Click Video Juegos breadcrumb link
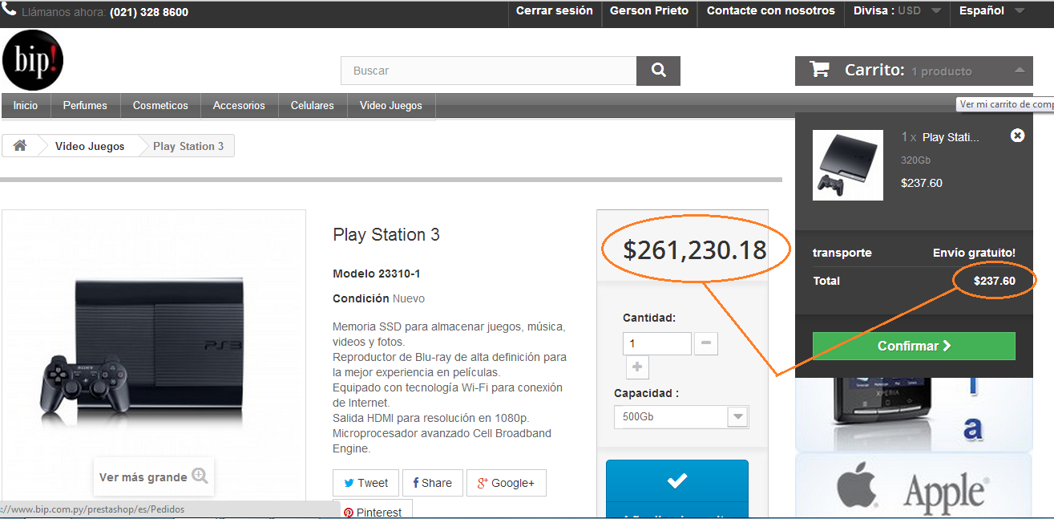1054x519 pixels. pos(90,146)
